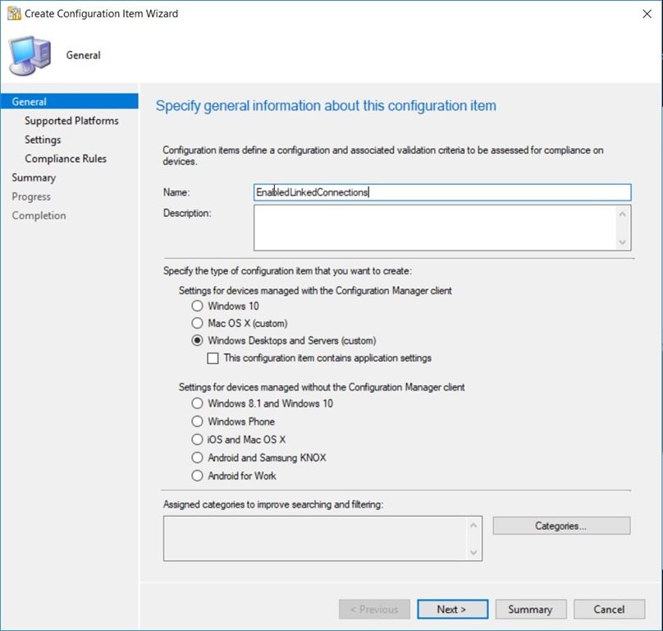
Task: Enable 'contains application settings' checkbox
Action: click(x=213, y=358)
